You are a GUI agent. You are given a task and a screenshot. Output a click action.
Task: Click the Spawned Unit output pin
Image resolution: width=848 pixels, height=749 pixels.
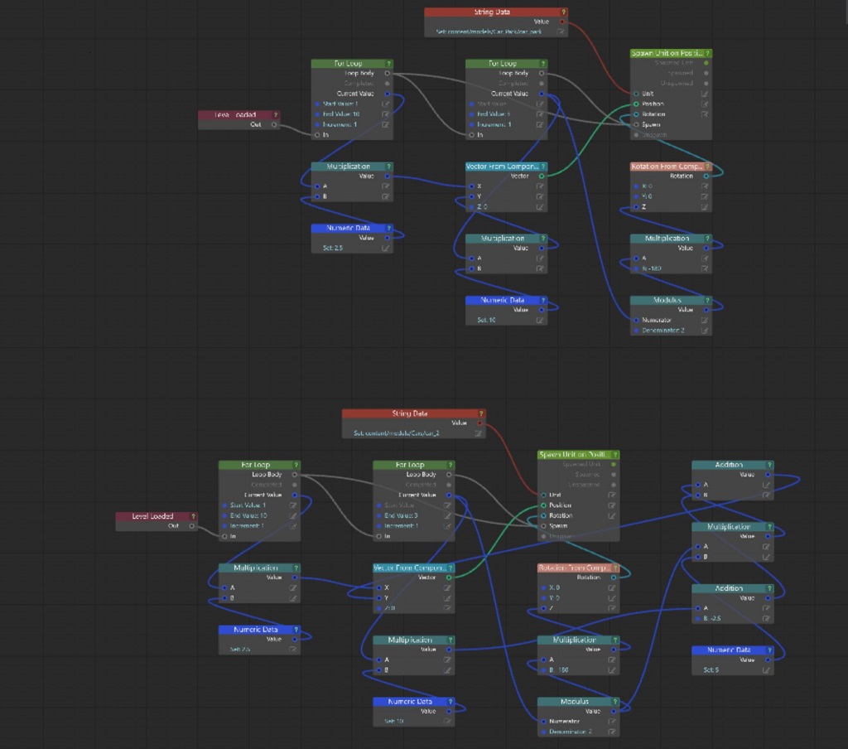(x=706, y=62)
